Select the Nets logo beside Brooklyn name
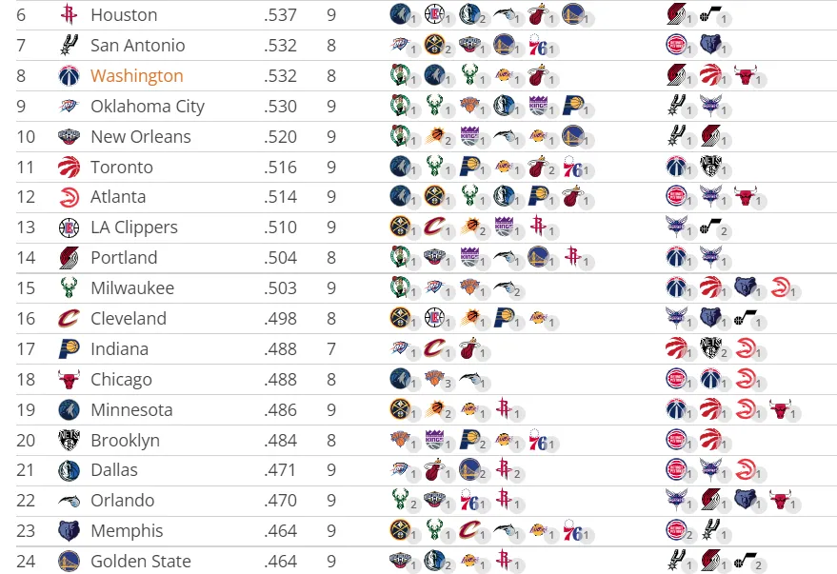The width and height of the screenshot is (837, 574). coord(69,440)
